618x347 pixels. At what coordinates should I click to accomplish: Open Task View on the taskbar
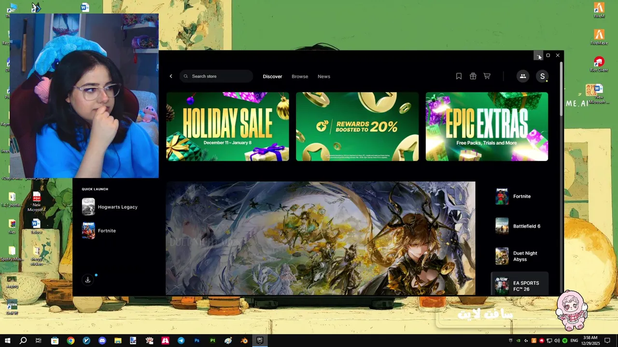pos(39,340)
